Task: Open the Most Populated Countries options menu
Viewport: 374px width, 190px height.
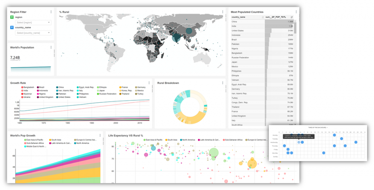Action: [296, 12]
